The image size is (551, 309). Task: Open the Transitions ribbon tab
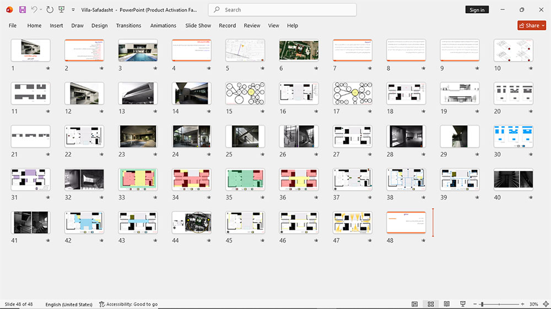point(128,26)
